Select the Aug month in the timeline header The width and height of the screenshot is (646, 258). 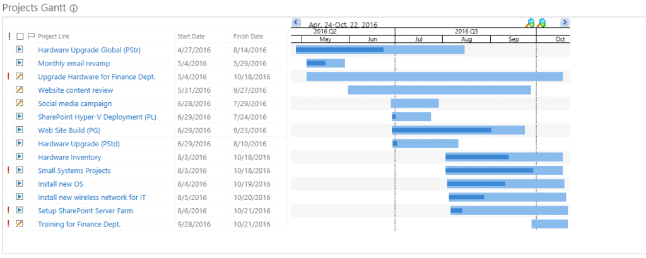point(466,39)
